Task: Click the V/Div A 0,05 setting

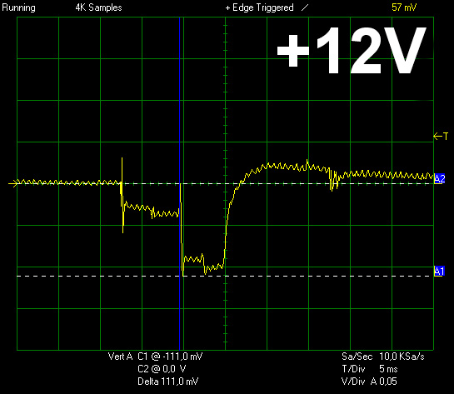Action: pos(369,382)
